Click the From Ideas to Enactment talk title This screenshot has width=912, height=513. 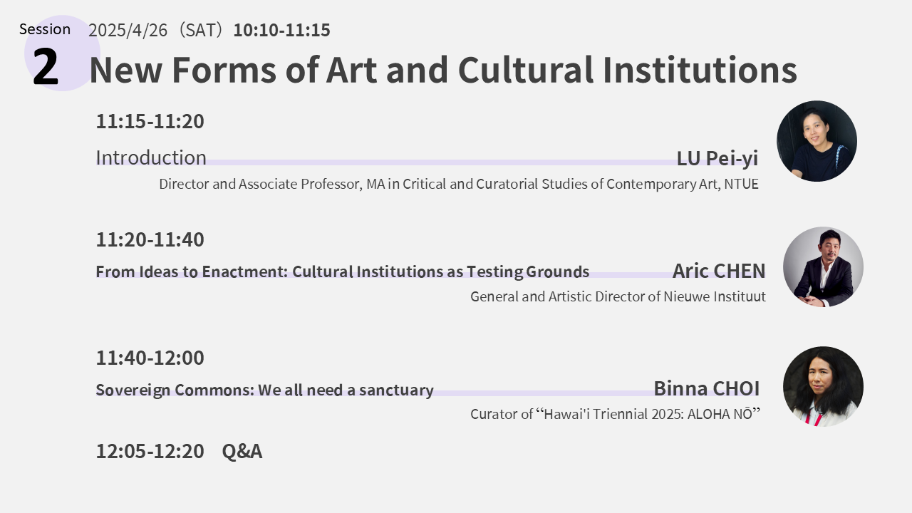(x=342, y=271)
